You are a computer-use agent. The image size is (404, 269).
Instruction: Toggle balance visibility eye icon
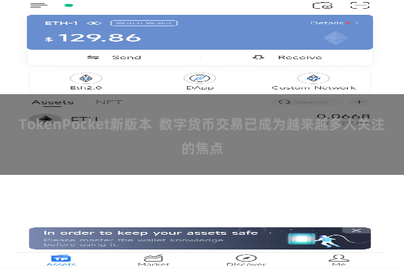tap(94, 23)
